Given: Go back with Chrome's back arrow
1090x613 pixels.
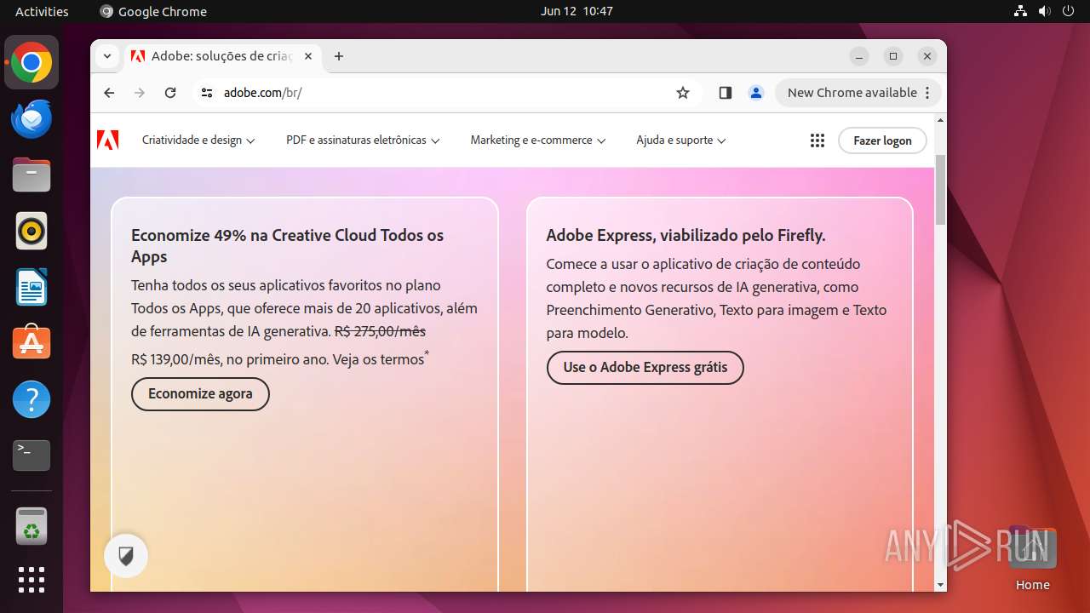Looking at the screenshot, I should [x=109, y=93].
